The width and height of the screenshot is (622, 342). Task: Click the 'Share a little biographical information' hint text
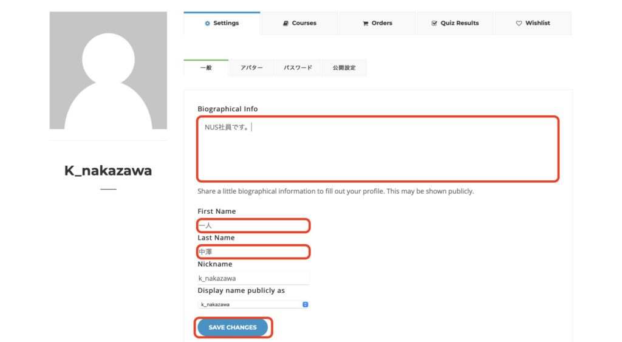tap(335, 191)
